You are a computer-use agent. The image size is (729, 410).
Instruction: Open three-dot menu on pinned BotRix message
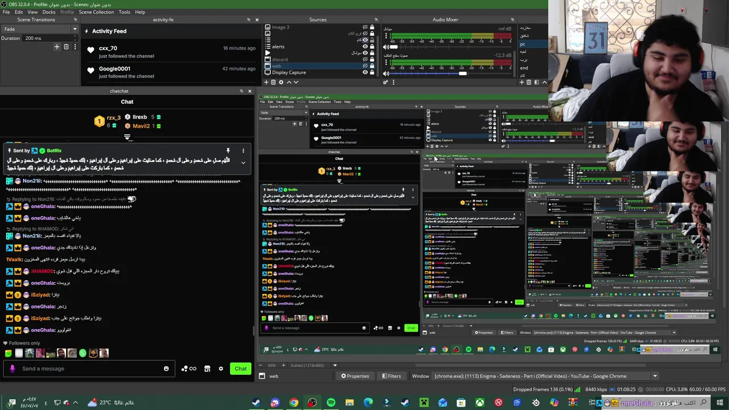(243, 151)
